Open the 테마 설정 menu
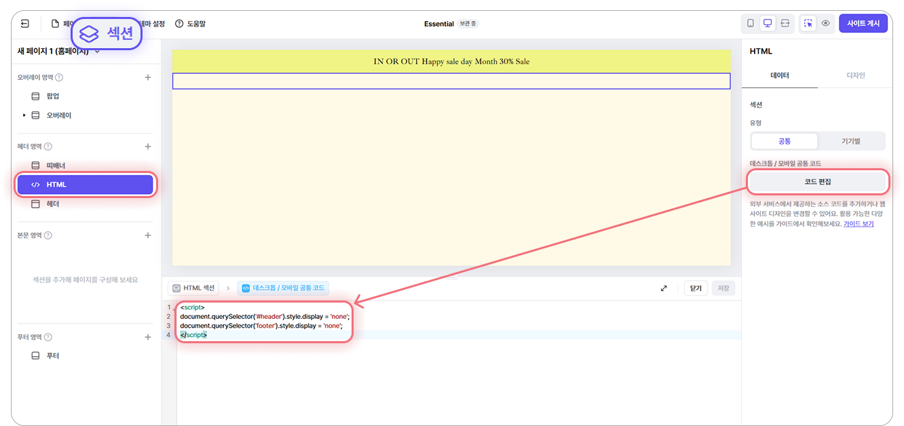 coord(151,24)
